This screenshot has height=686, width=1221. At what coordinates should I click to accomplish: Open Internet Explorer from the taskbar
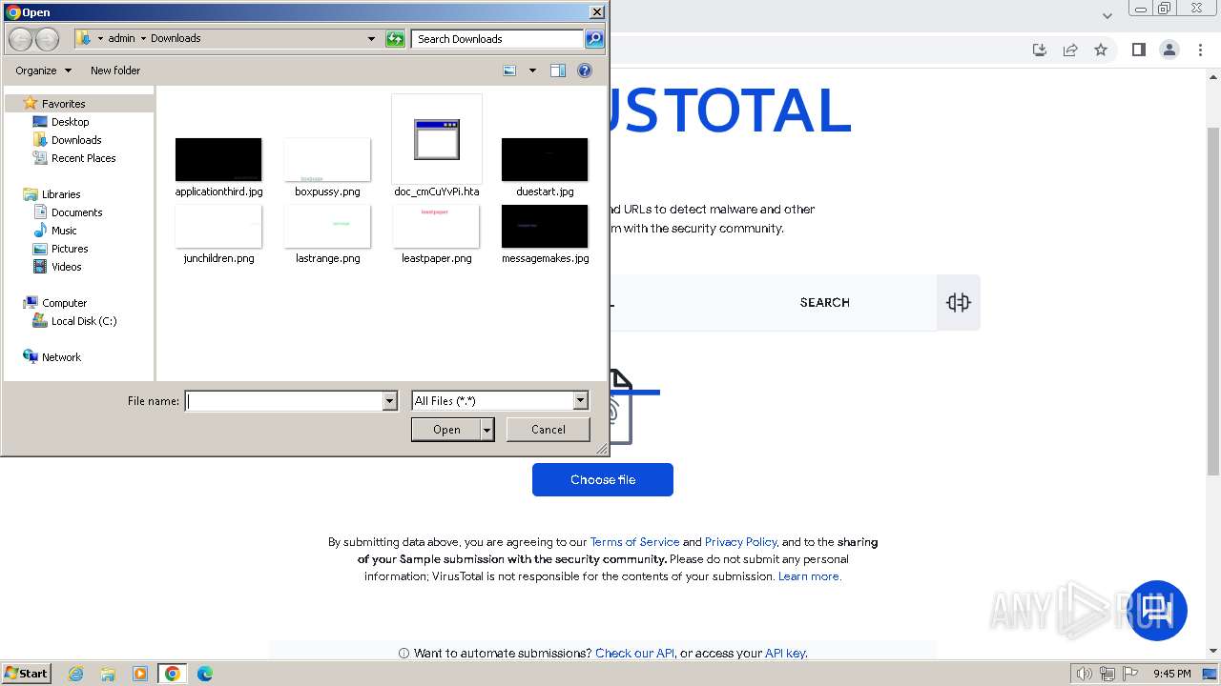tap(75, 674)
